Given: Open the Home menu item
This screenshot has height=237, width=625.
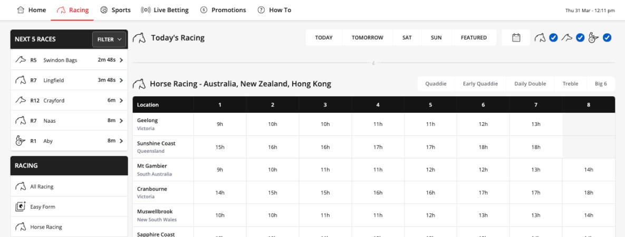Looking at the screenshot, I should click(x=32, y=10).
